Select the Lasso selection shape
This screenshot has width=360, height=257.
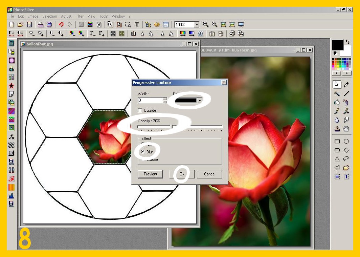click(346, 159)
